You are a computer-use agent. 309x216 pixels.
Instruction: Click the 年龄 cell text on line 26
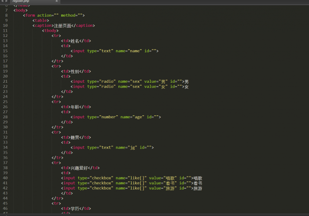click(75, 107)
